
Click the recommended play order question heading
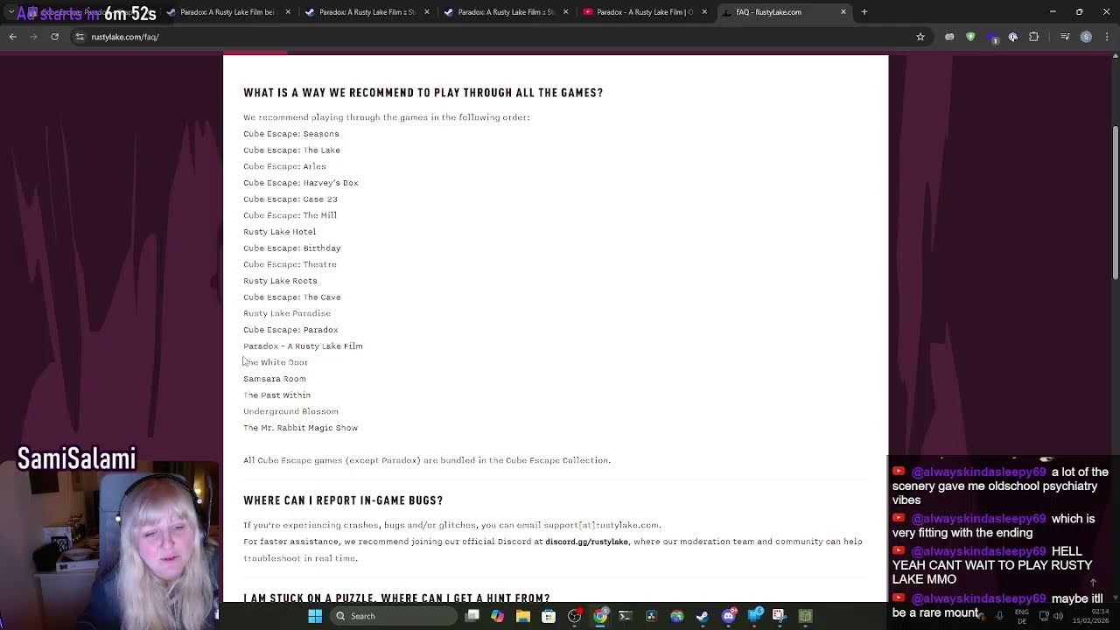coord(423,93)
